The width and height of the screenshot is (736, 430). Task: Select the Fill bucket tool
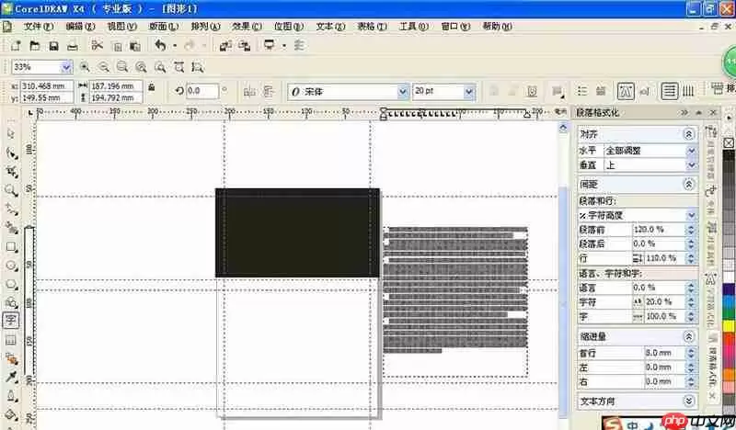pyautogui.click(x=12, y=415)
